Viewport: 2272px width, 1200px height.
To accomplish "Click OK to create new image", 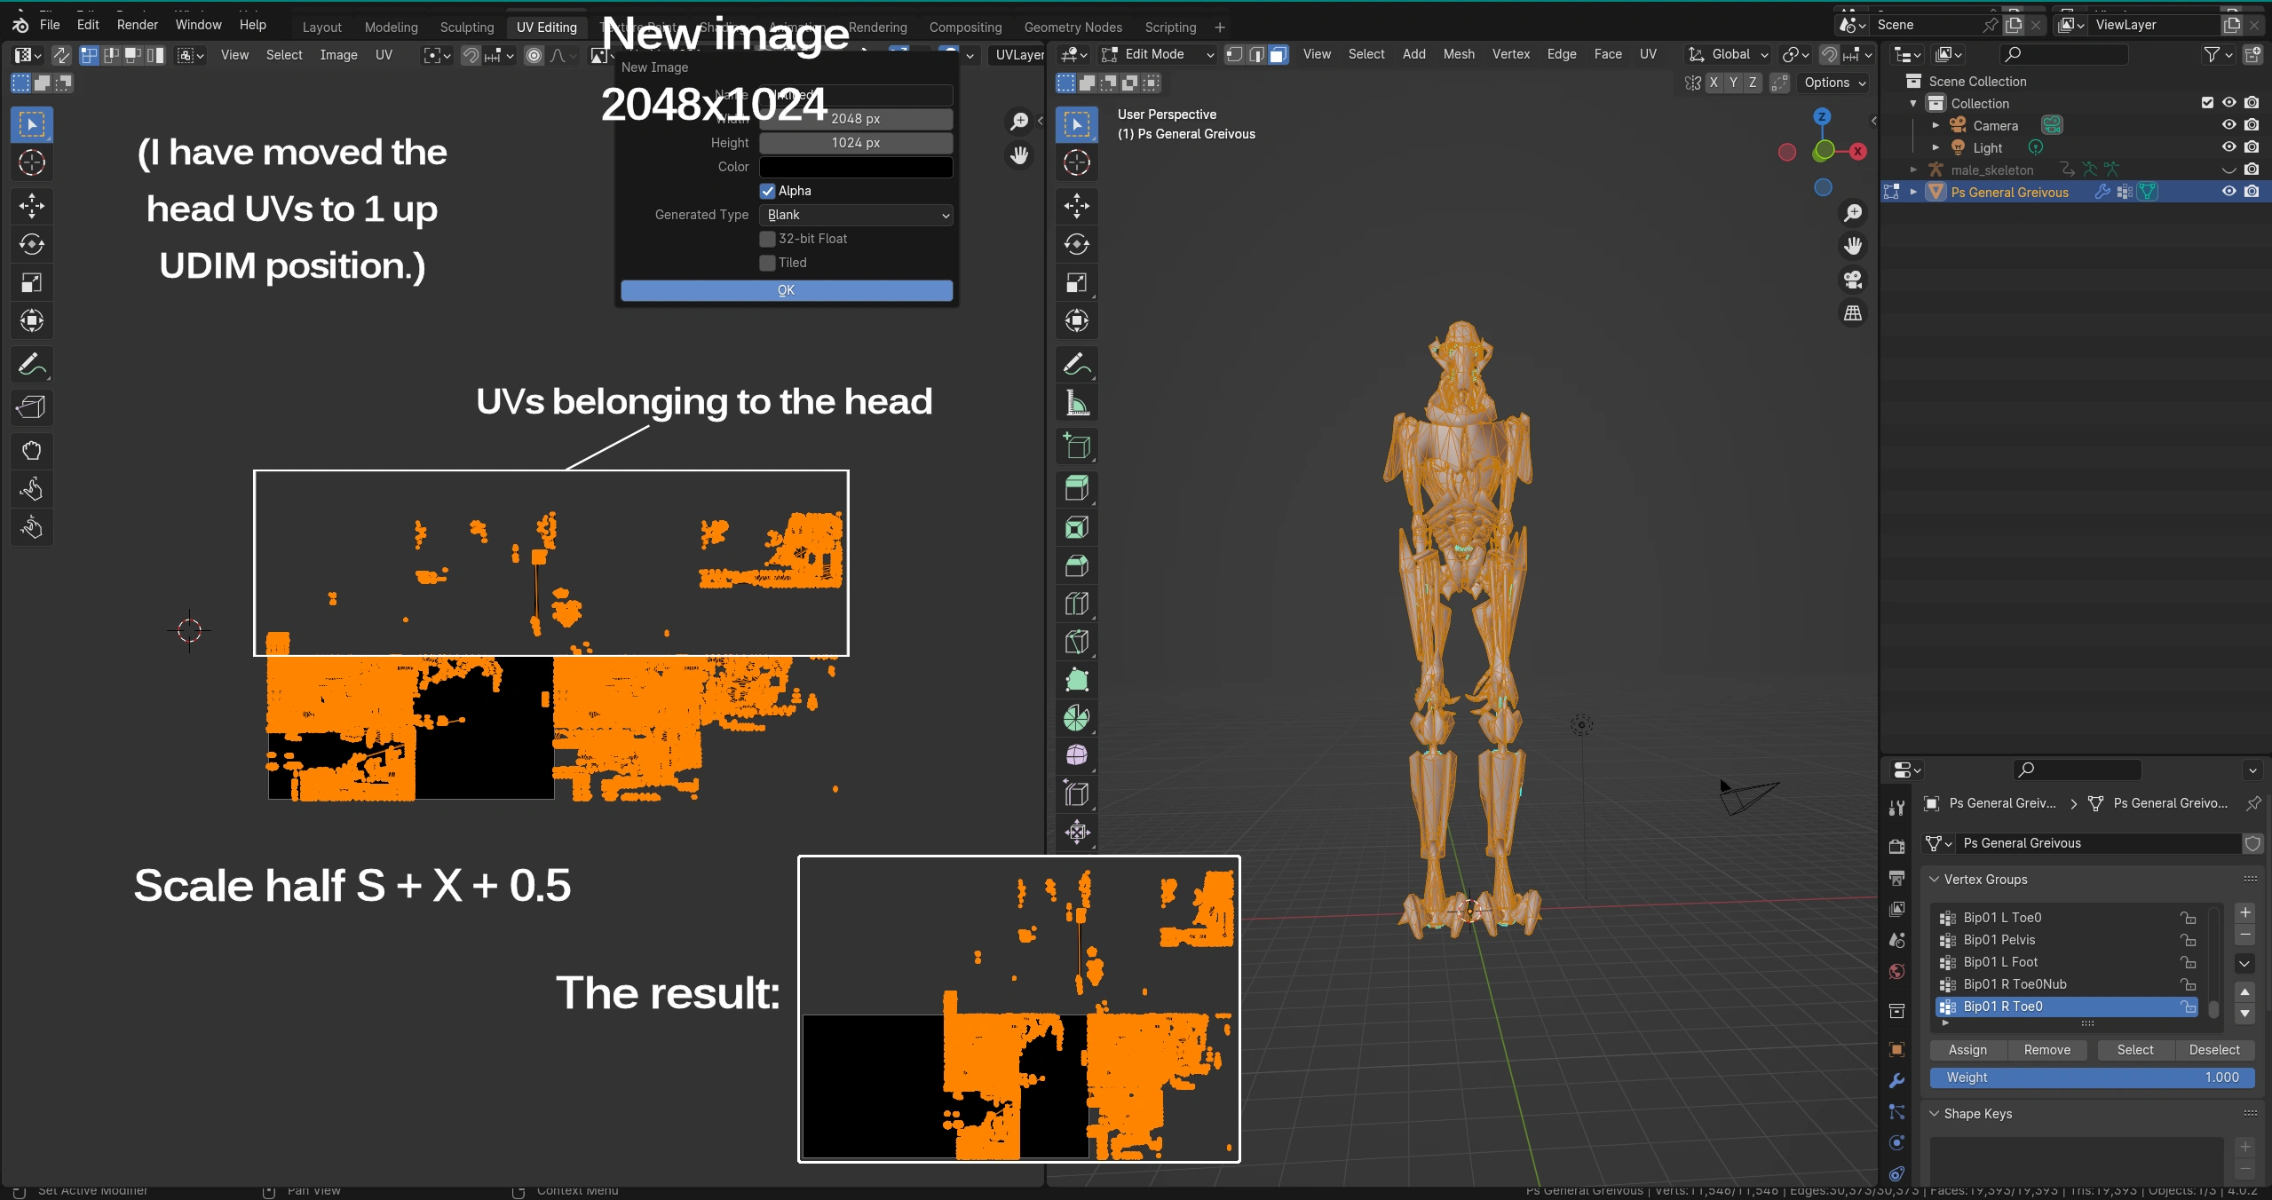I will coord(787,290).
